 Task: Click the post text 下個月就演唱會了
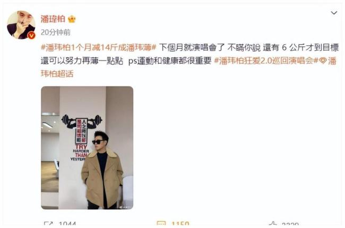(x=192, y=47)
